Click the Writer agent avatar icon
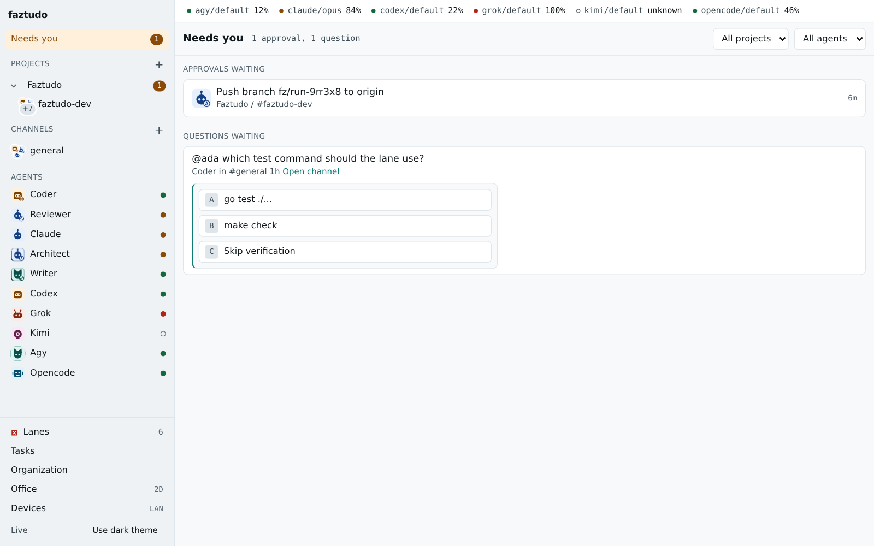Image resolution: width=874 pixels, height=546 pixels. pyautogui.click(x=18, y=274)
